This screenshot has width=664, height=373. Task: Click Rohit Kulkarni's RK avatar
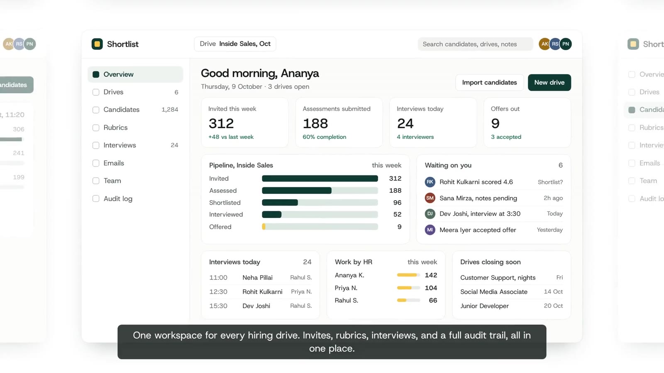pyautogui.click(x=430, y=182)
